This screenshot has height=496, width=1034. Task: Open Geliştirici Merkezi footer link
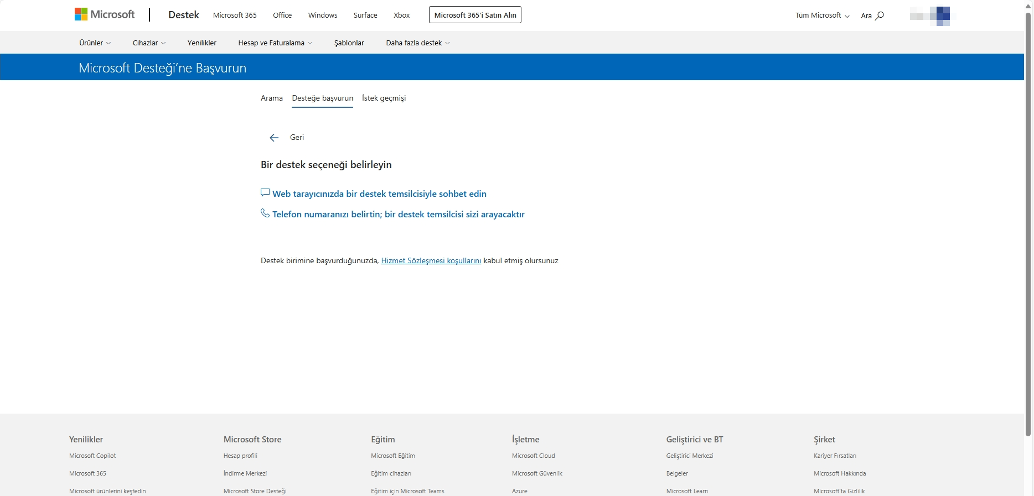(x=690, y=456)
